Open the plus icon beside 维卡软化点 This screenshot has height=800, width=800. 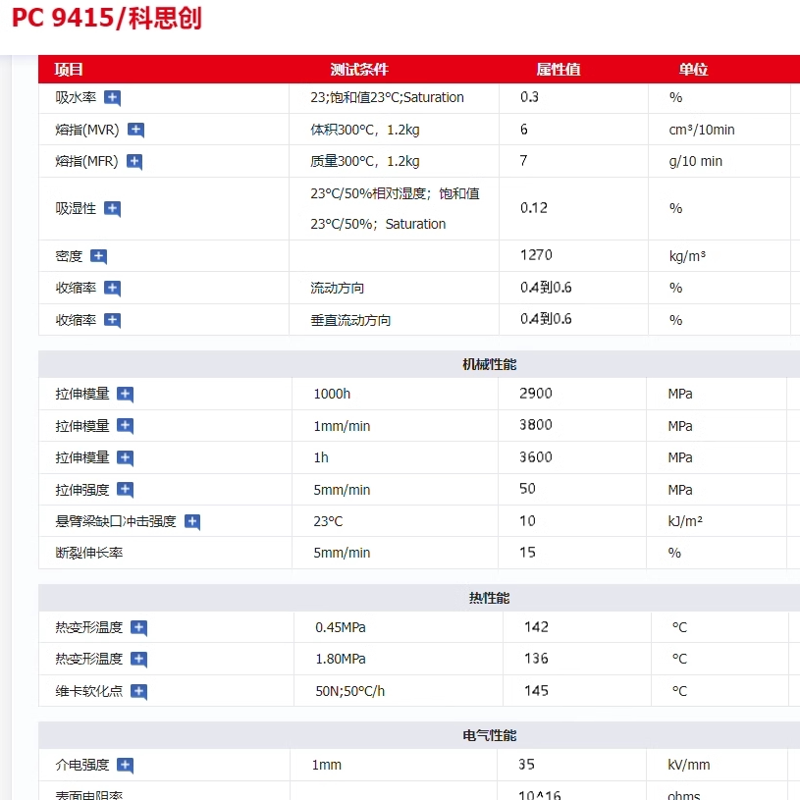coord(138,691)
